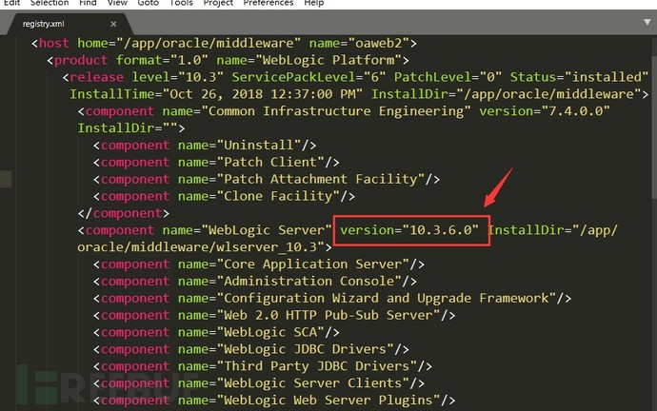This screenshot has height=411, width=657.
Task: Click the ServicePackLevel="6" attribute
Action: pos(309,77)
